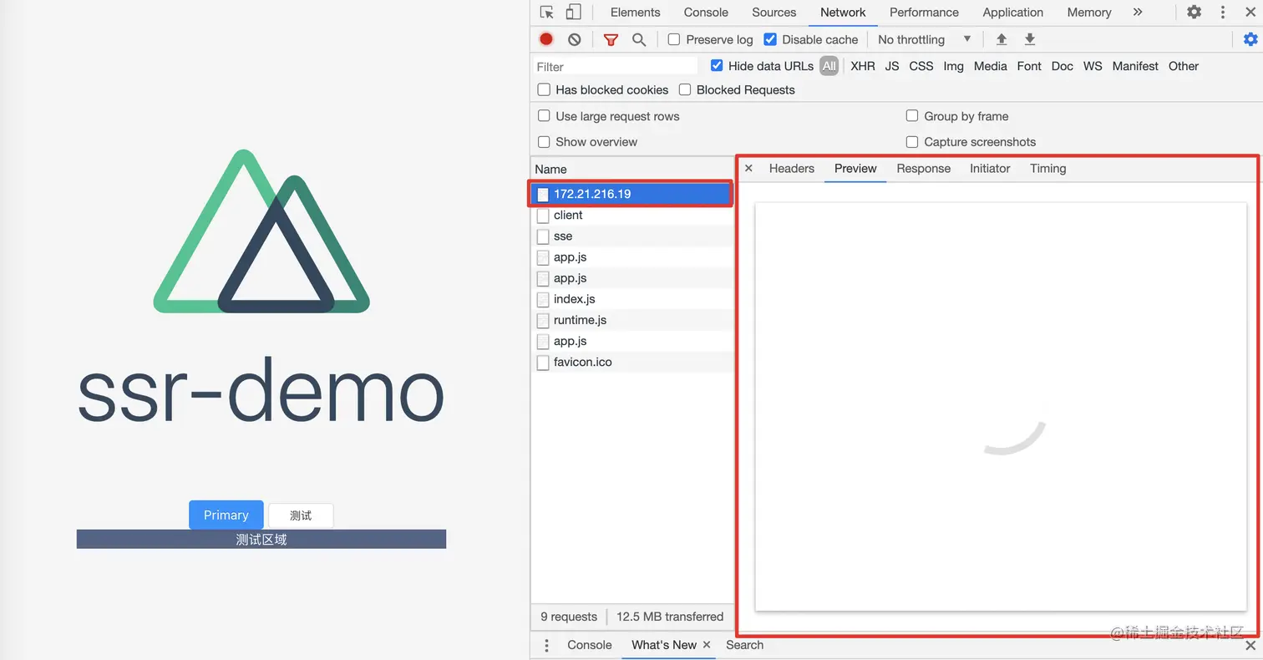Screen dimensions: 1263x660
Task: Stop recording the network log
Action: tap(546, 39)
